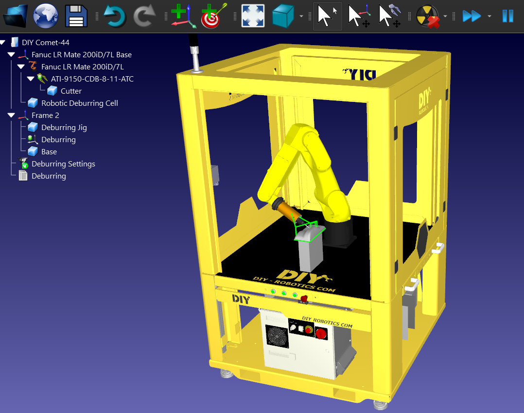Select the Robotic Deburring Cell item
524x413 pixels.
79,103
